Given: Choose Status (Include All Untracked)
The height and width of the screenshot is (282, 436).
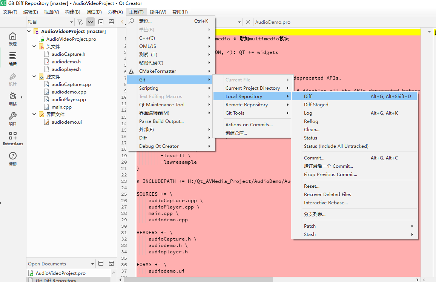Looking at the screenshot, I should [x=355, y=146].
